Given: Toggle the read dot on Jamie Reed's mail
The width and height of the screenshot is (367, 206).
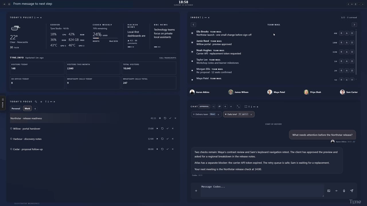Looking at the screenshot, I should tap(192, 42).
